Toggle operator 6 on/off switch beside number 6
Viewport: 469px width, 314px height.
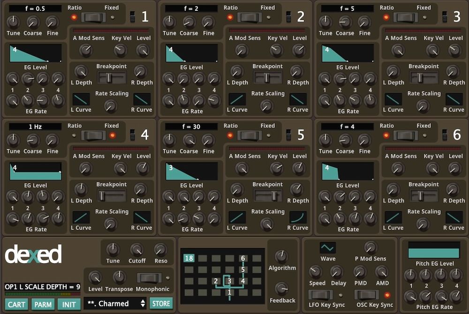coord(445,135)
